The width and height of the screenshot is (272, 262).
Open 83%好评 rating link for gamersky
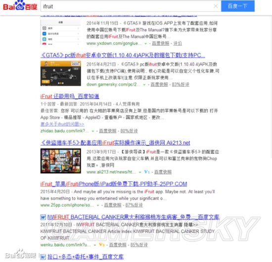(x=181, y=85)
